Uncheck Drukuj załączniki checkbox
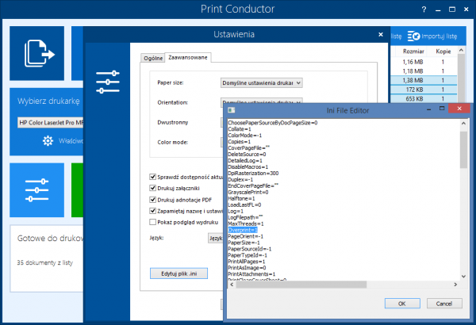 [x=153, y=188]
